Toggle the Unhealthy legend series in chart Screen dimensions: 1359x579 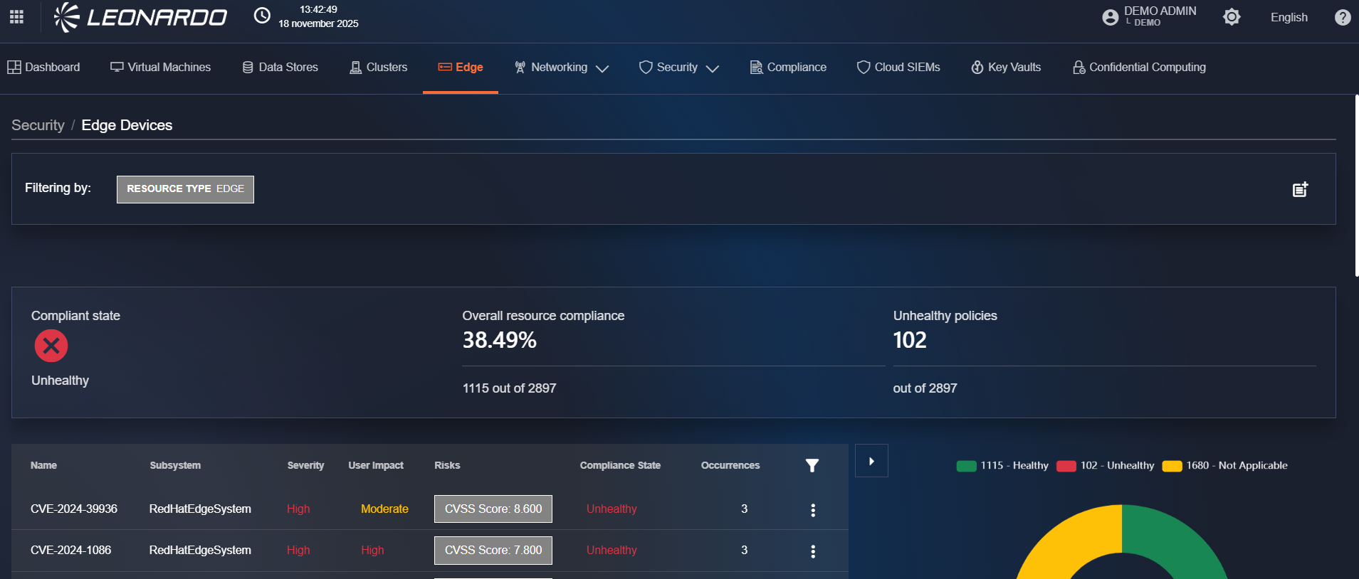pyautogui.click(x=1105, y=466)
